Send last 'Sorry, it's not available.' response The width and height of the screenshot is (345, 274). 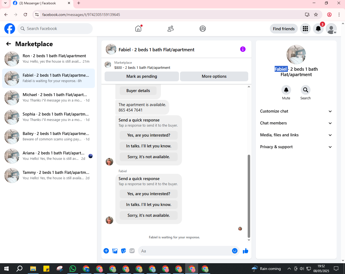pyautogui.click(x=149, y=215)
